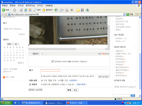
Task: Remove 김철우님 with red x
Action: [x=123, y=51]
